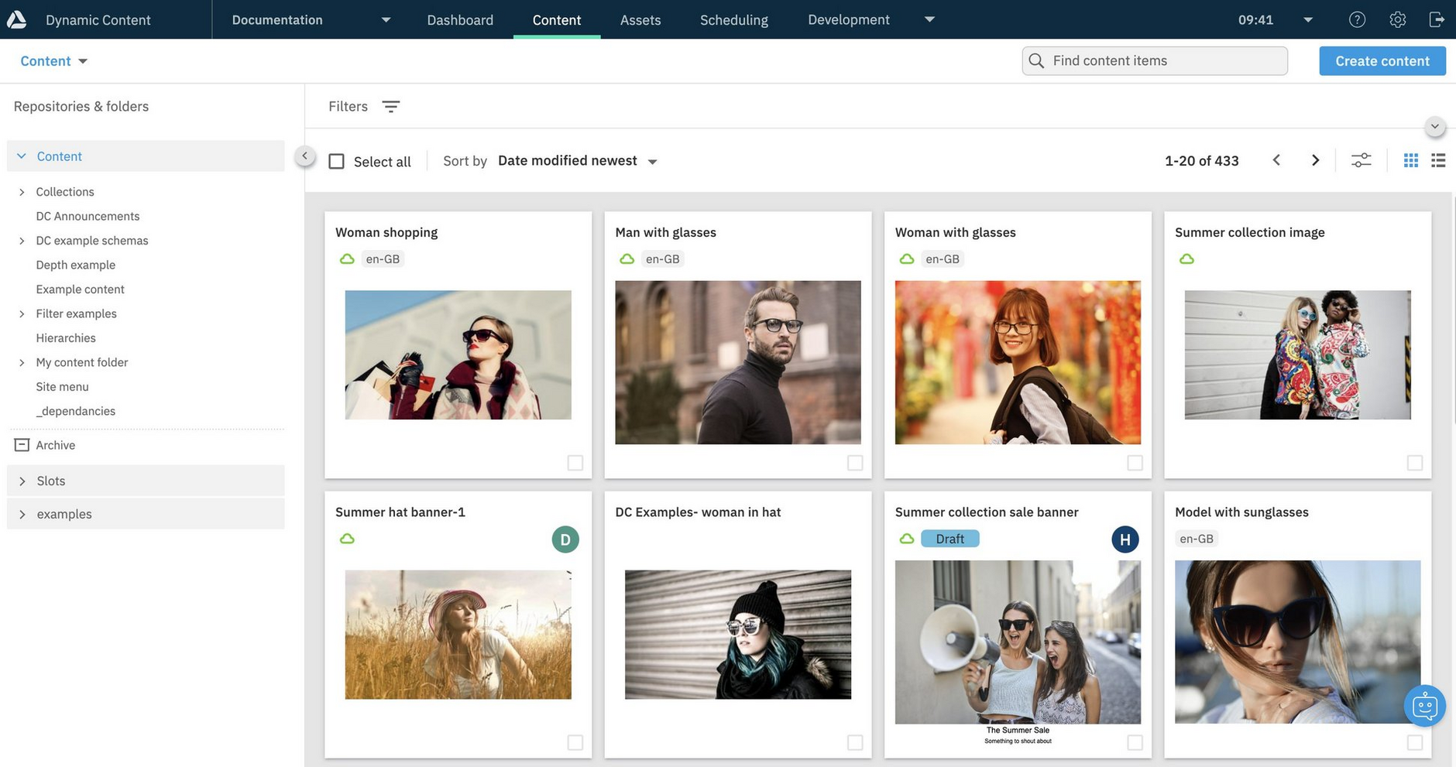
Task: Open the Summer hat banner-1 thumbnail
Action: click(458, 633)
